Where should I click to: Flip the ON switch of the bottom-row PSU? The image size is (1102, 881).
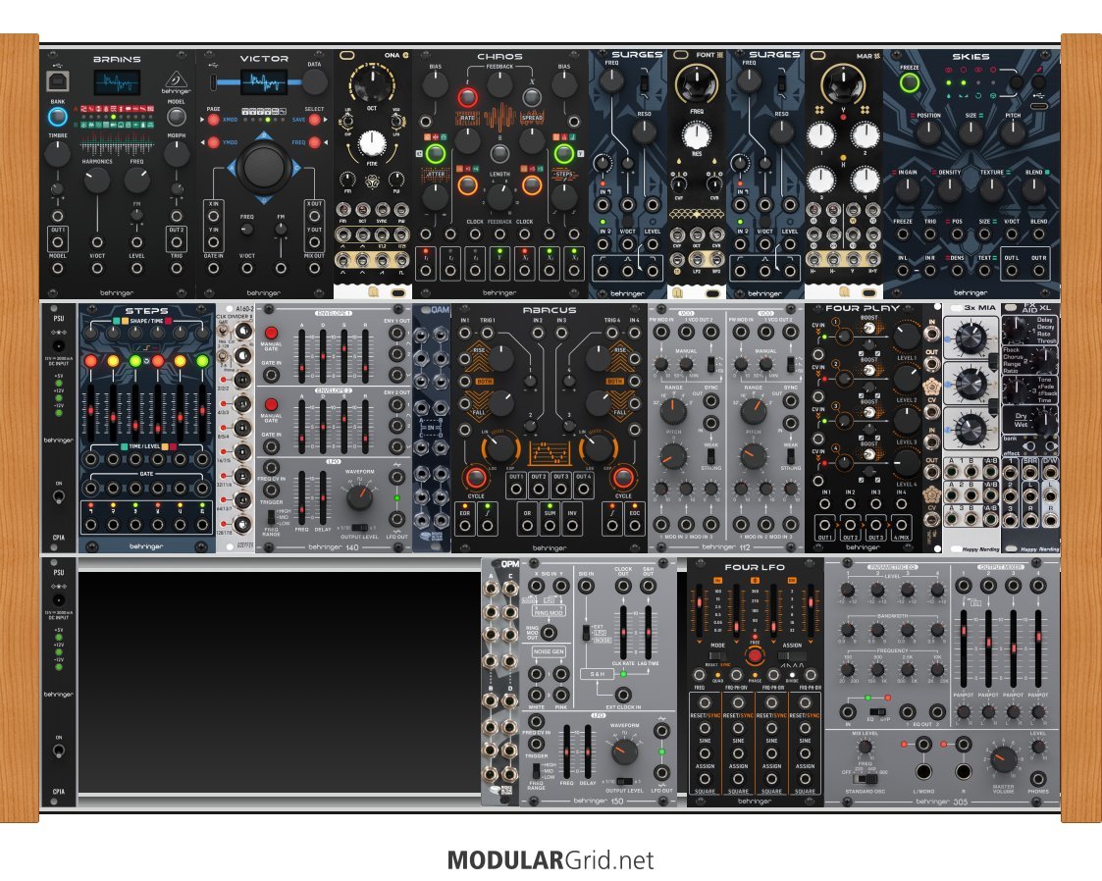(58, 751)
